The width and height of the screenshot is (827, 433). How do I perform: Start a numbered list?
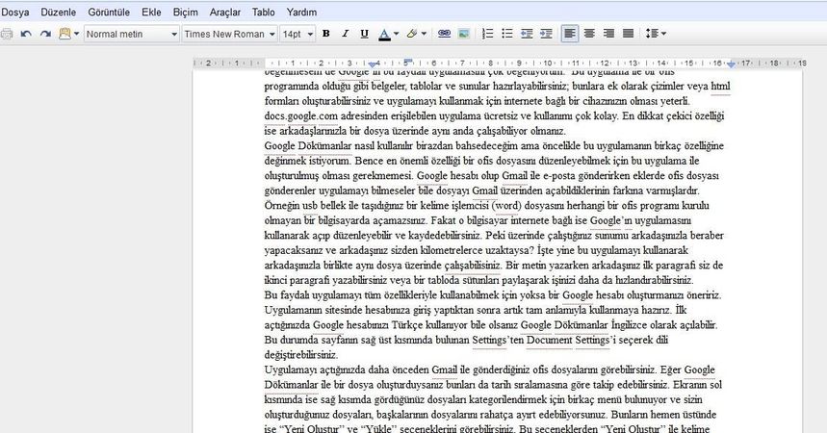(487, 34)
